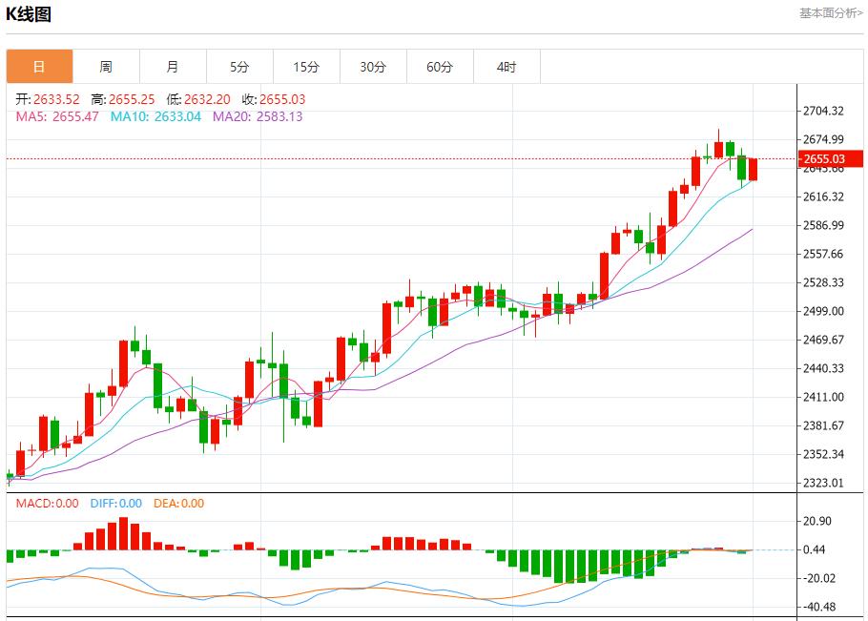Click the 2704.32 price axis label

[824, 111]
